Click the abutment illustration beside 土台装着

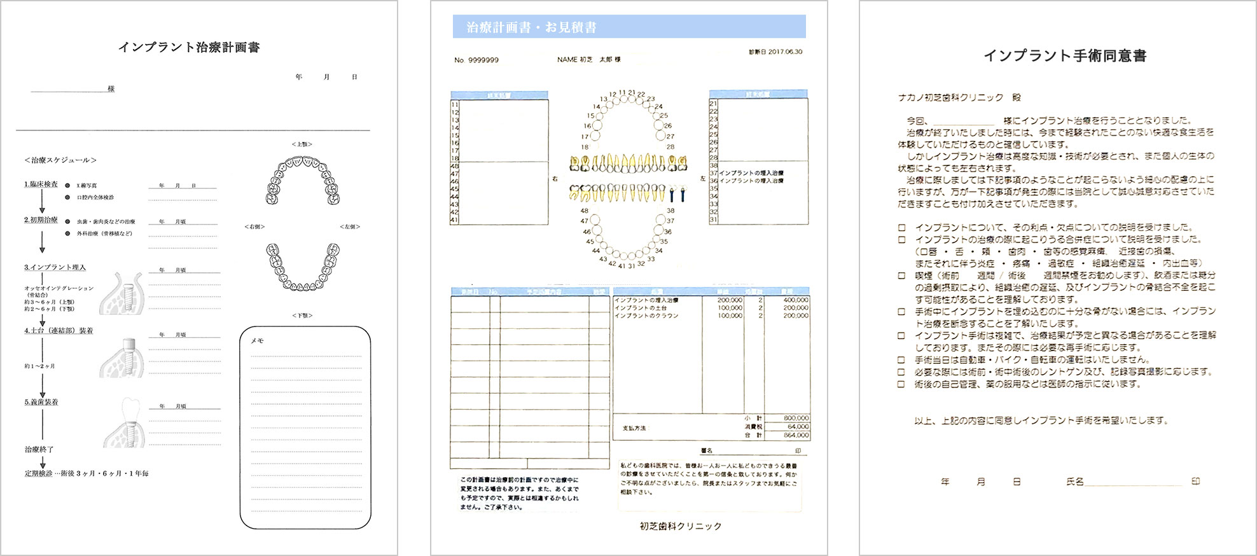[123, 358]
